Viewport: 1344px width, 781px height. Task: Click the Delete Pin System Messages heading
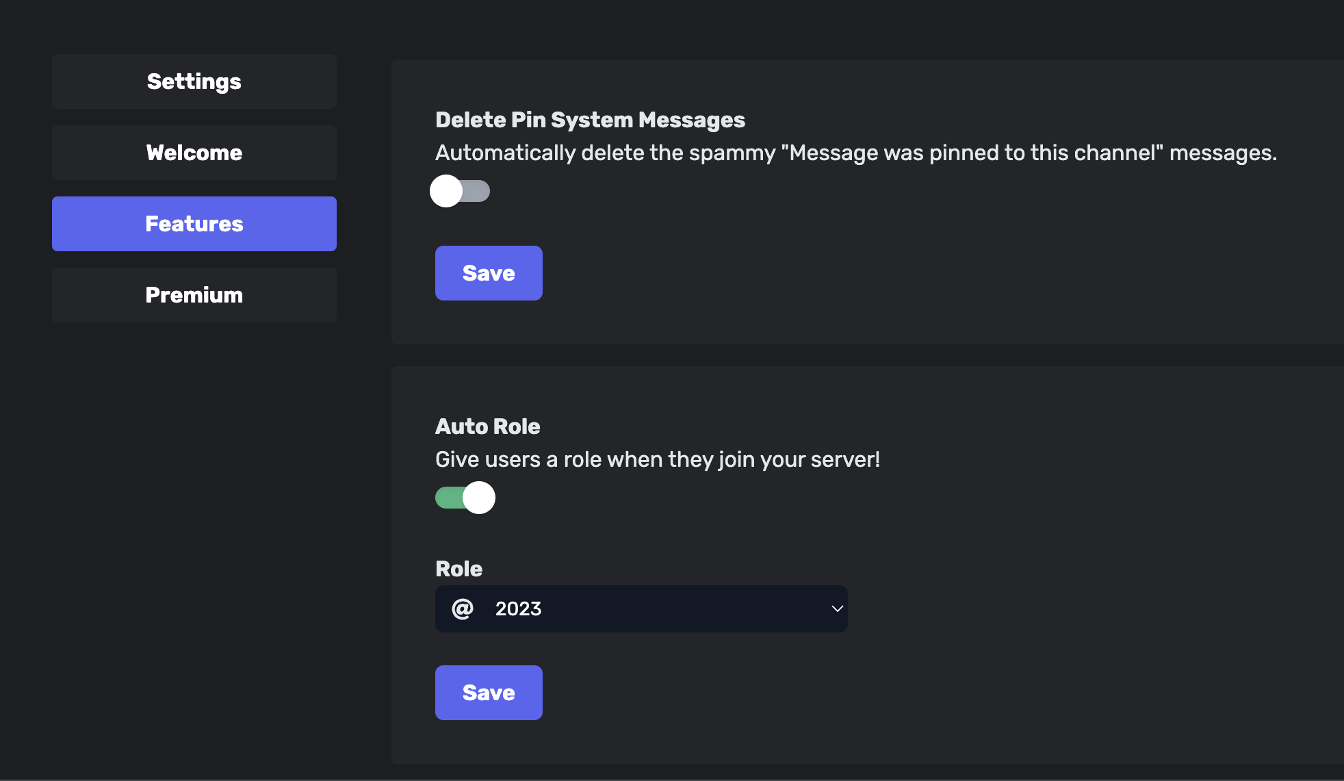point(590,120)
